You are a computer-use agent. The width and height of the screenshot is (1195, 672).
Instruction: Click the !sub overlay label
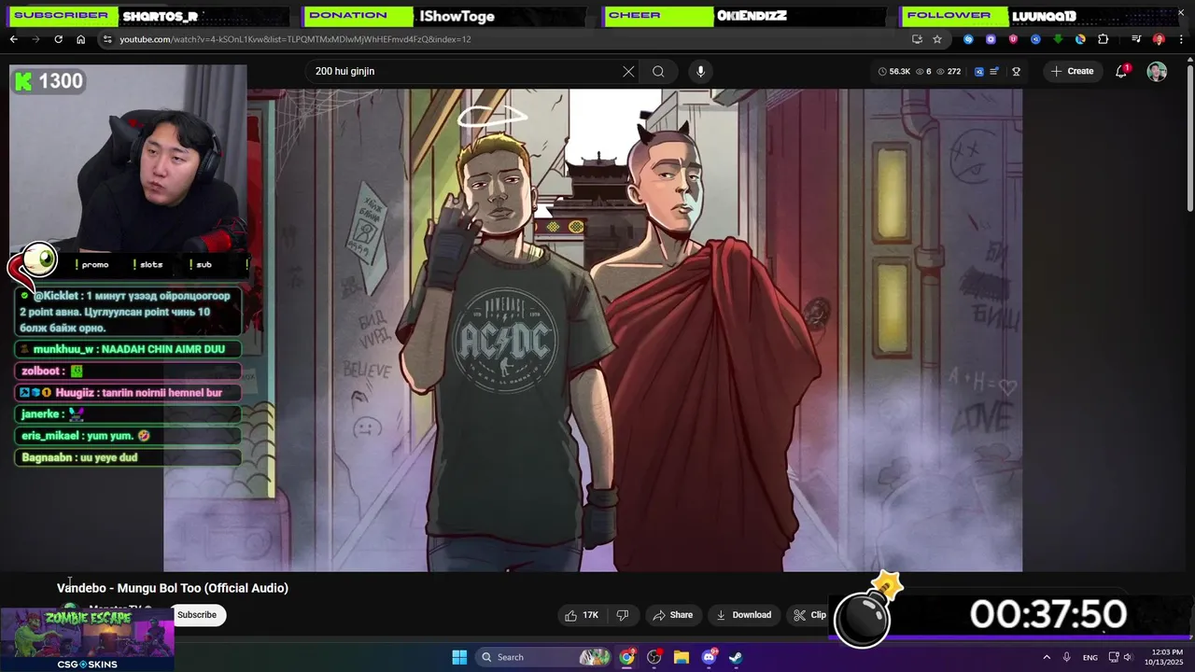click(202, 264)
